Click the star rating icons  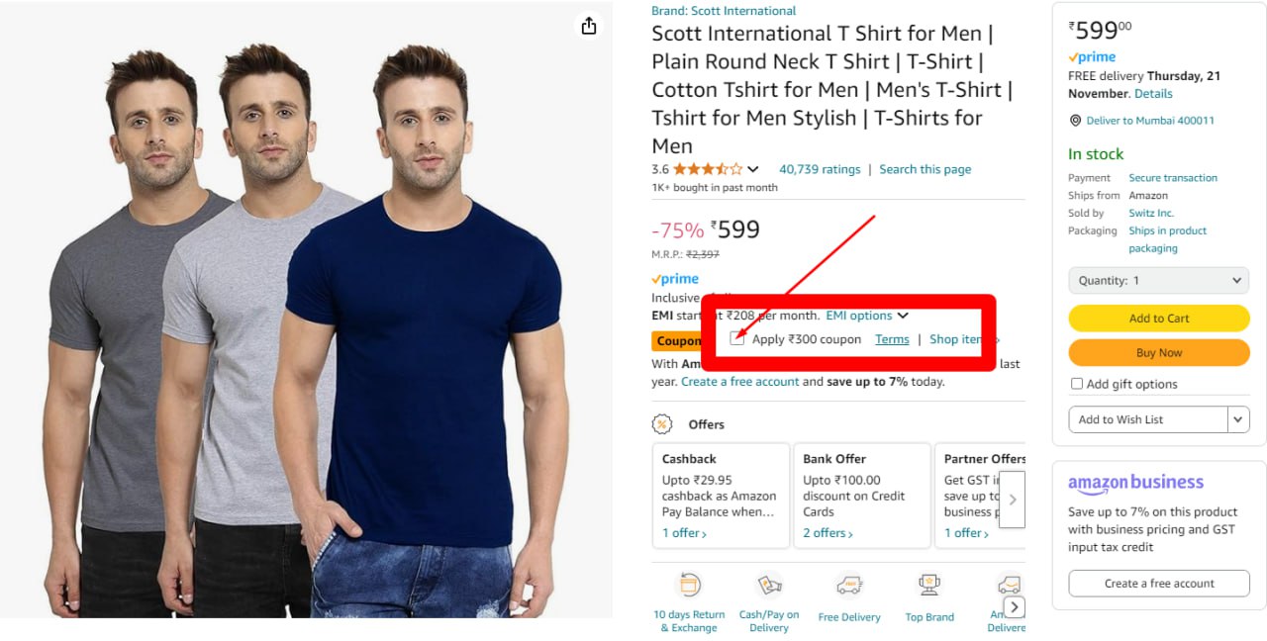coord(707,169)
